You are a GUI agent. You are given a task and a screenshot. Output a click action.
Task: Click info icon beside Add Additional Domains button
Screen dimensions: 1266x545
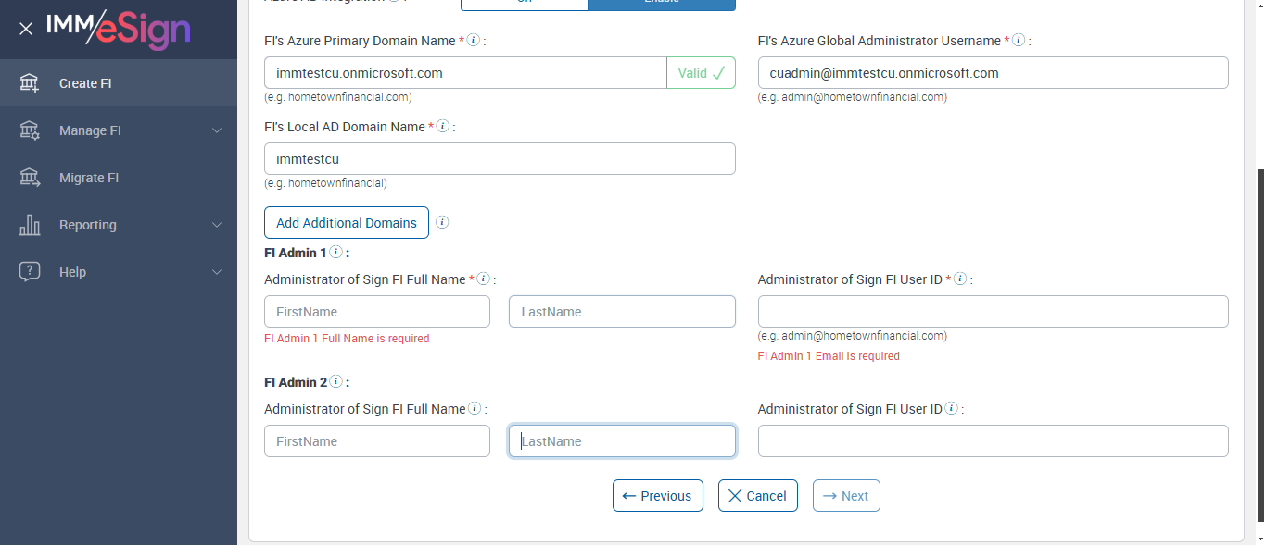[x=442, y=222]
